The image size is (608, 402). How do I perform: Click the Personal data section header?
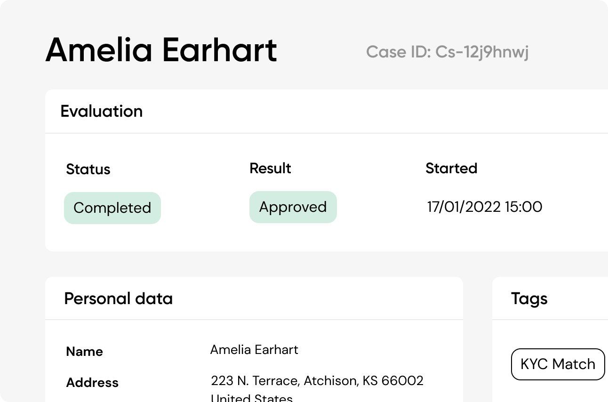(119, 298)
